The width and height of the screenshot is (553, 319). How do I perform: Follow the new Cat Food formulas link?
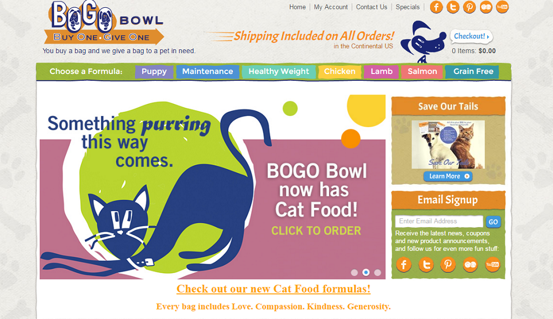tap(273, 289)
